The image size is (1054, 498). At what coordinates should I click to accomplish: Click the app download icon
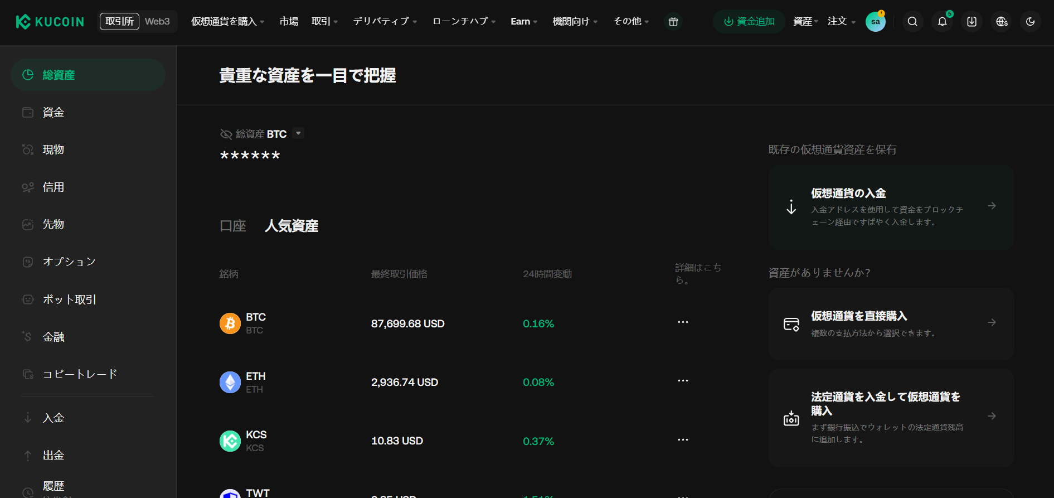point(972,22)
